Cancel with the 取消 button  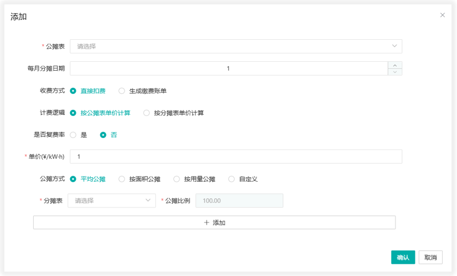pyautogui.click(x=430, y=257)
